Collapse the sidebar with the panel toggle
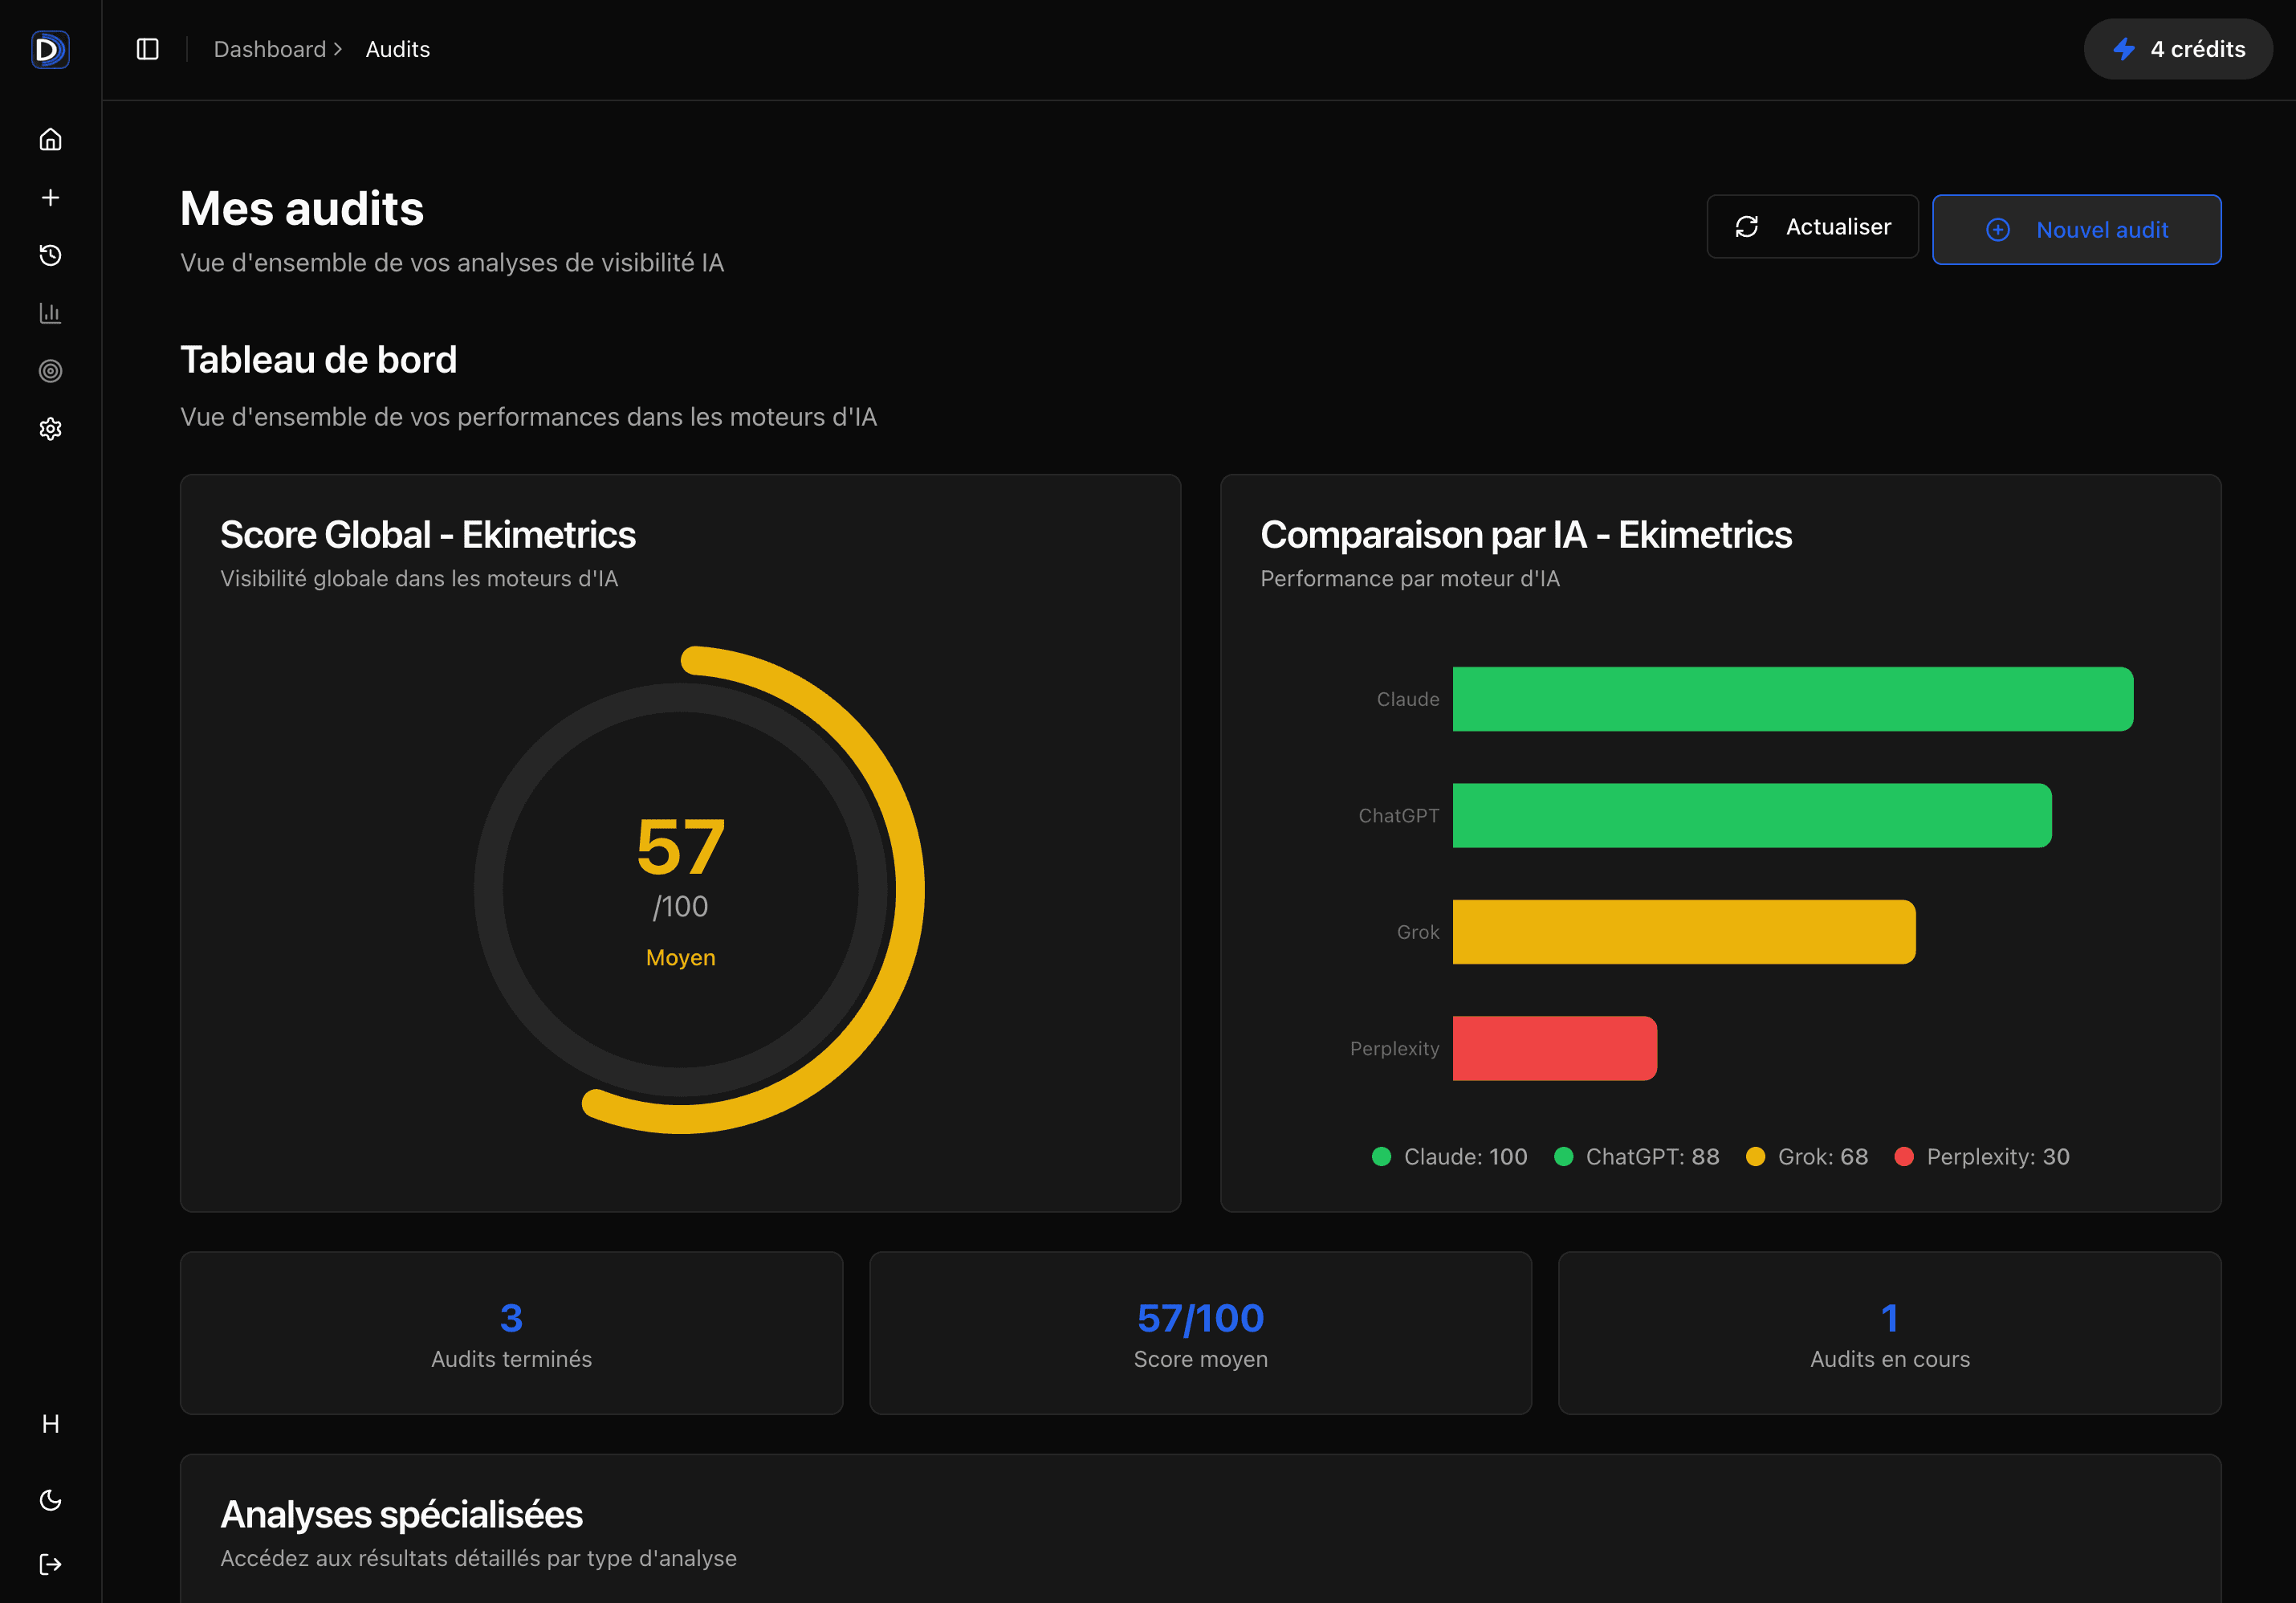 146,49
